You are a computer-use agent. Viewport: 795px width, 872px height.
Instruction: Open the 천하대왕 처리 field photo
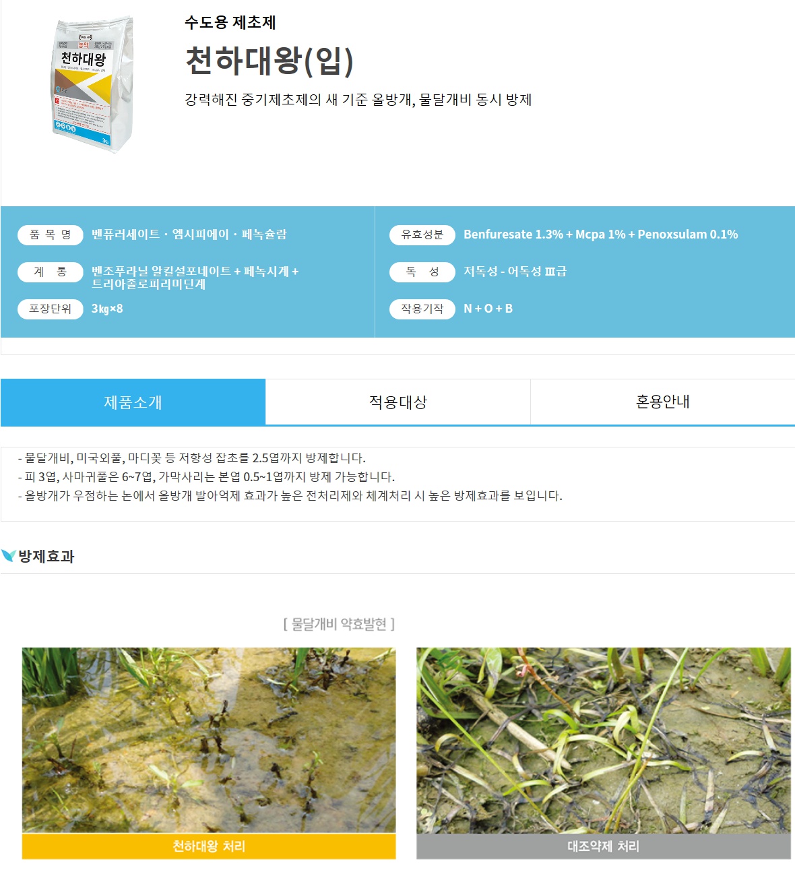[x=209, y=740]
